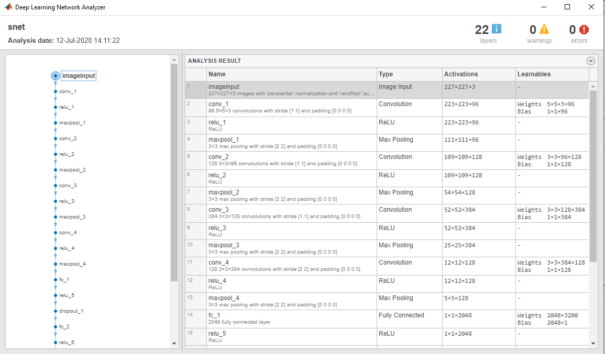Select the maxpool_2 node in network graph

pyautogui.click(x=72, y=170)
